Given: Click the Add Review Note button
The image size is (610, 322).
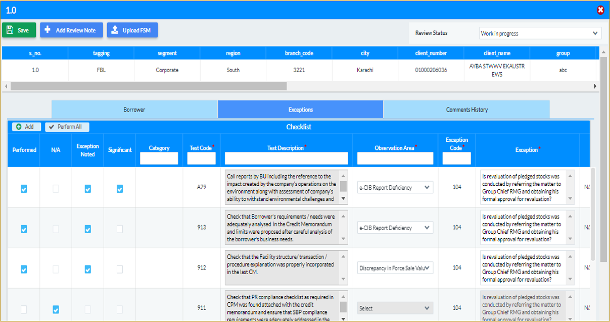Looking at the screenshot, I should pos(71,30).
